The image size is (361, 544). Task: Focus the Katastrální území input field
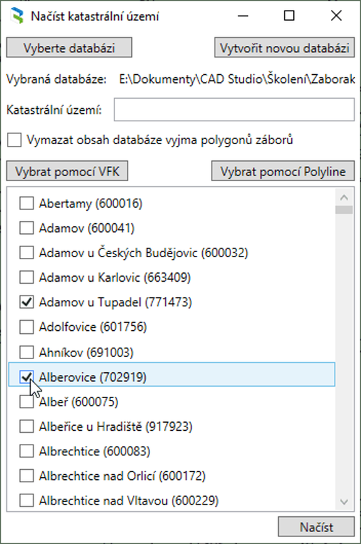coord(234,109)
